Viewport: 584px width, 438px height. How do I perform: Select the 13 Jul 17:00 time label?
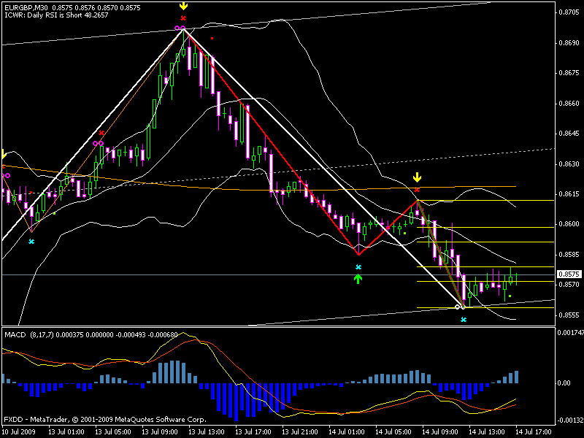pos(253,432)
